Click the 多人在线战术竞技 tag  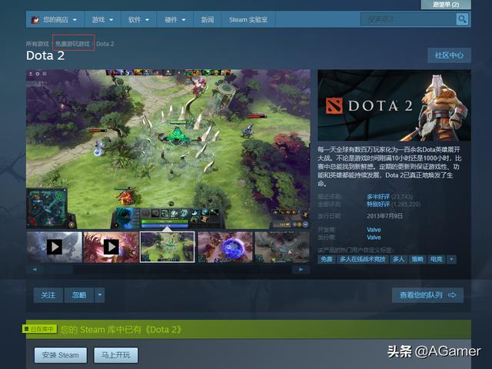[x=362, y=260]
